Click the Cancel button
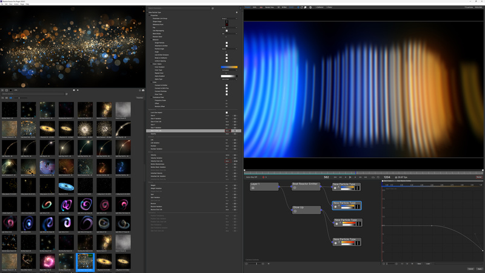 click(x=470, y=269)
